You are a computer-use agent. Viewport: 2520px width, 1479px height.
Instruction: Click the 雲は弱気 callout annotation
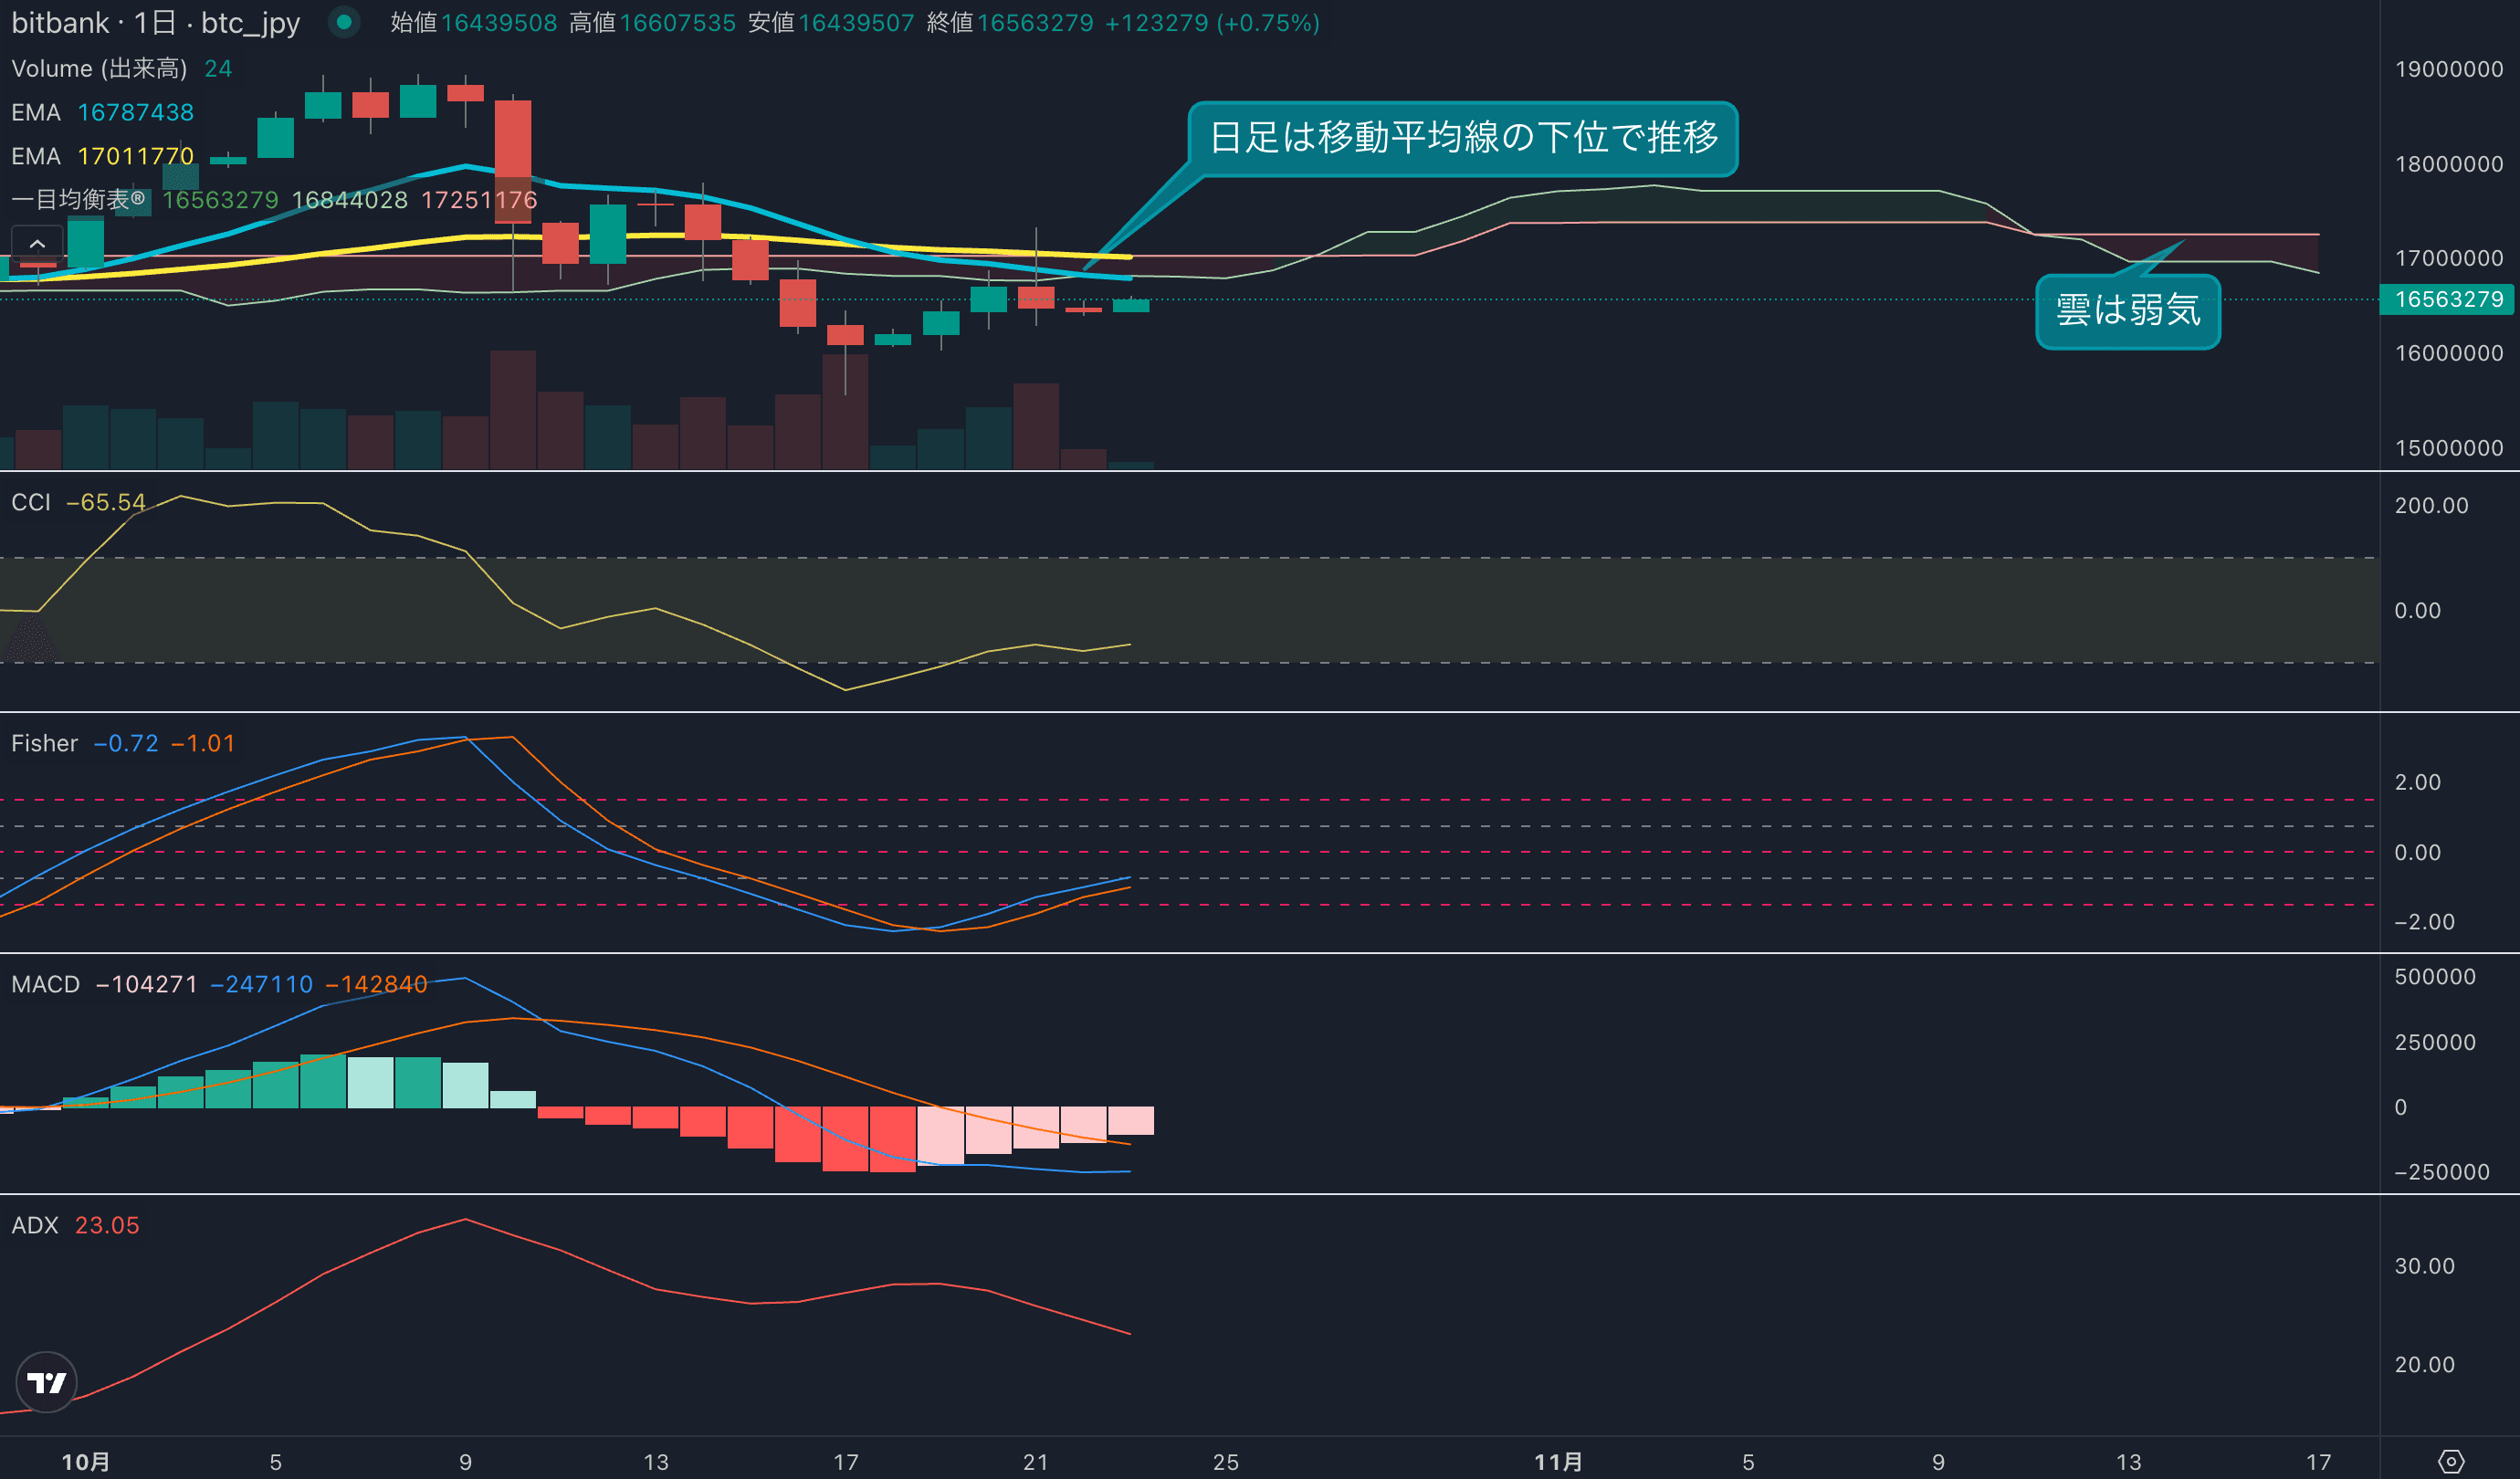[x=2127, y=311]
